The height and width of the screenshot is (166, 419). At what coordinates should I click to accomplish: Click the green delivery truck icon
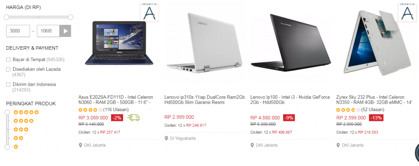tap(133, 118)
